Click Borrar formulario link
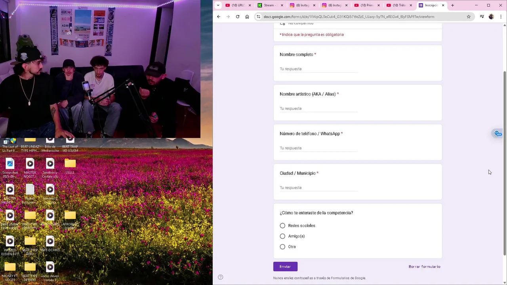This screenshot has height=285, width=507. pos(424,266)
